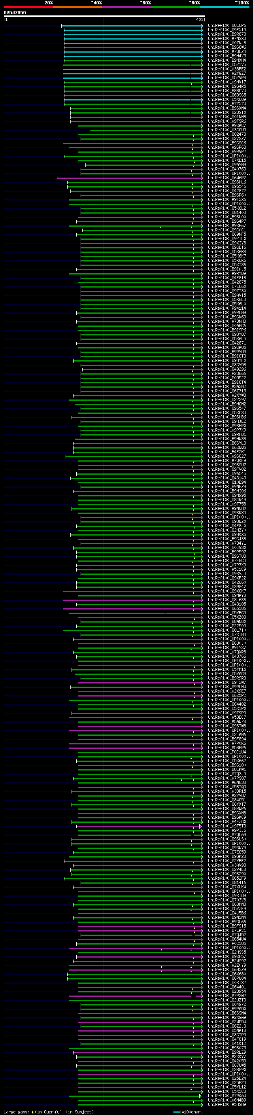253x1115 pixels.
Task: Open hit UniRef100_Q9FX19
Action: (x=227, y=30)
